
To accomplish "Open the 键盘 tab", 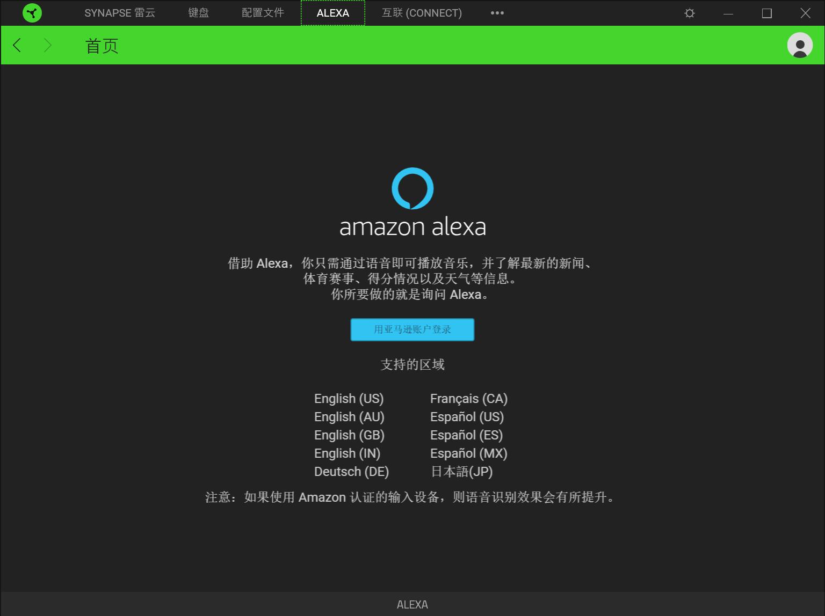I will [199, 13].
